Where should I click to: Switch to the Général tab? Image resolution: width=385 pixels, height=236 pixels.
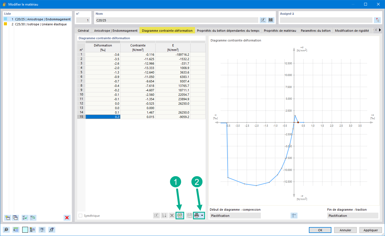(x=83, y=31)
